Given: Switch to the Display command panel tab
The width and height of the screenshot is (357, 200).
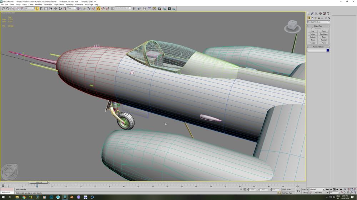Looking at the screenshot, I should (x=324, y=14).
